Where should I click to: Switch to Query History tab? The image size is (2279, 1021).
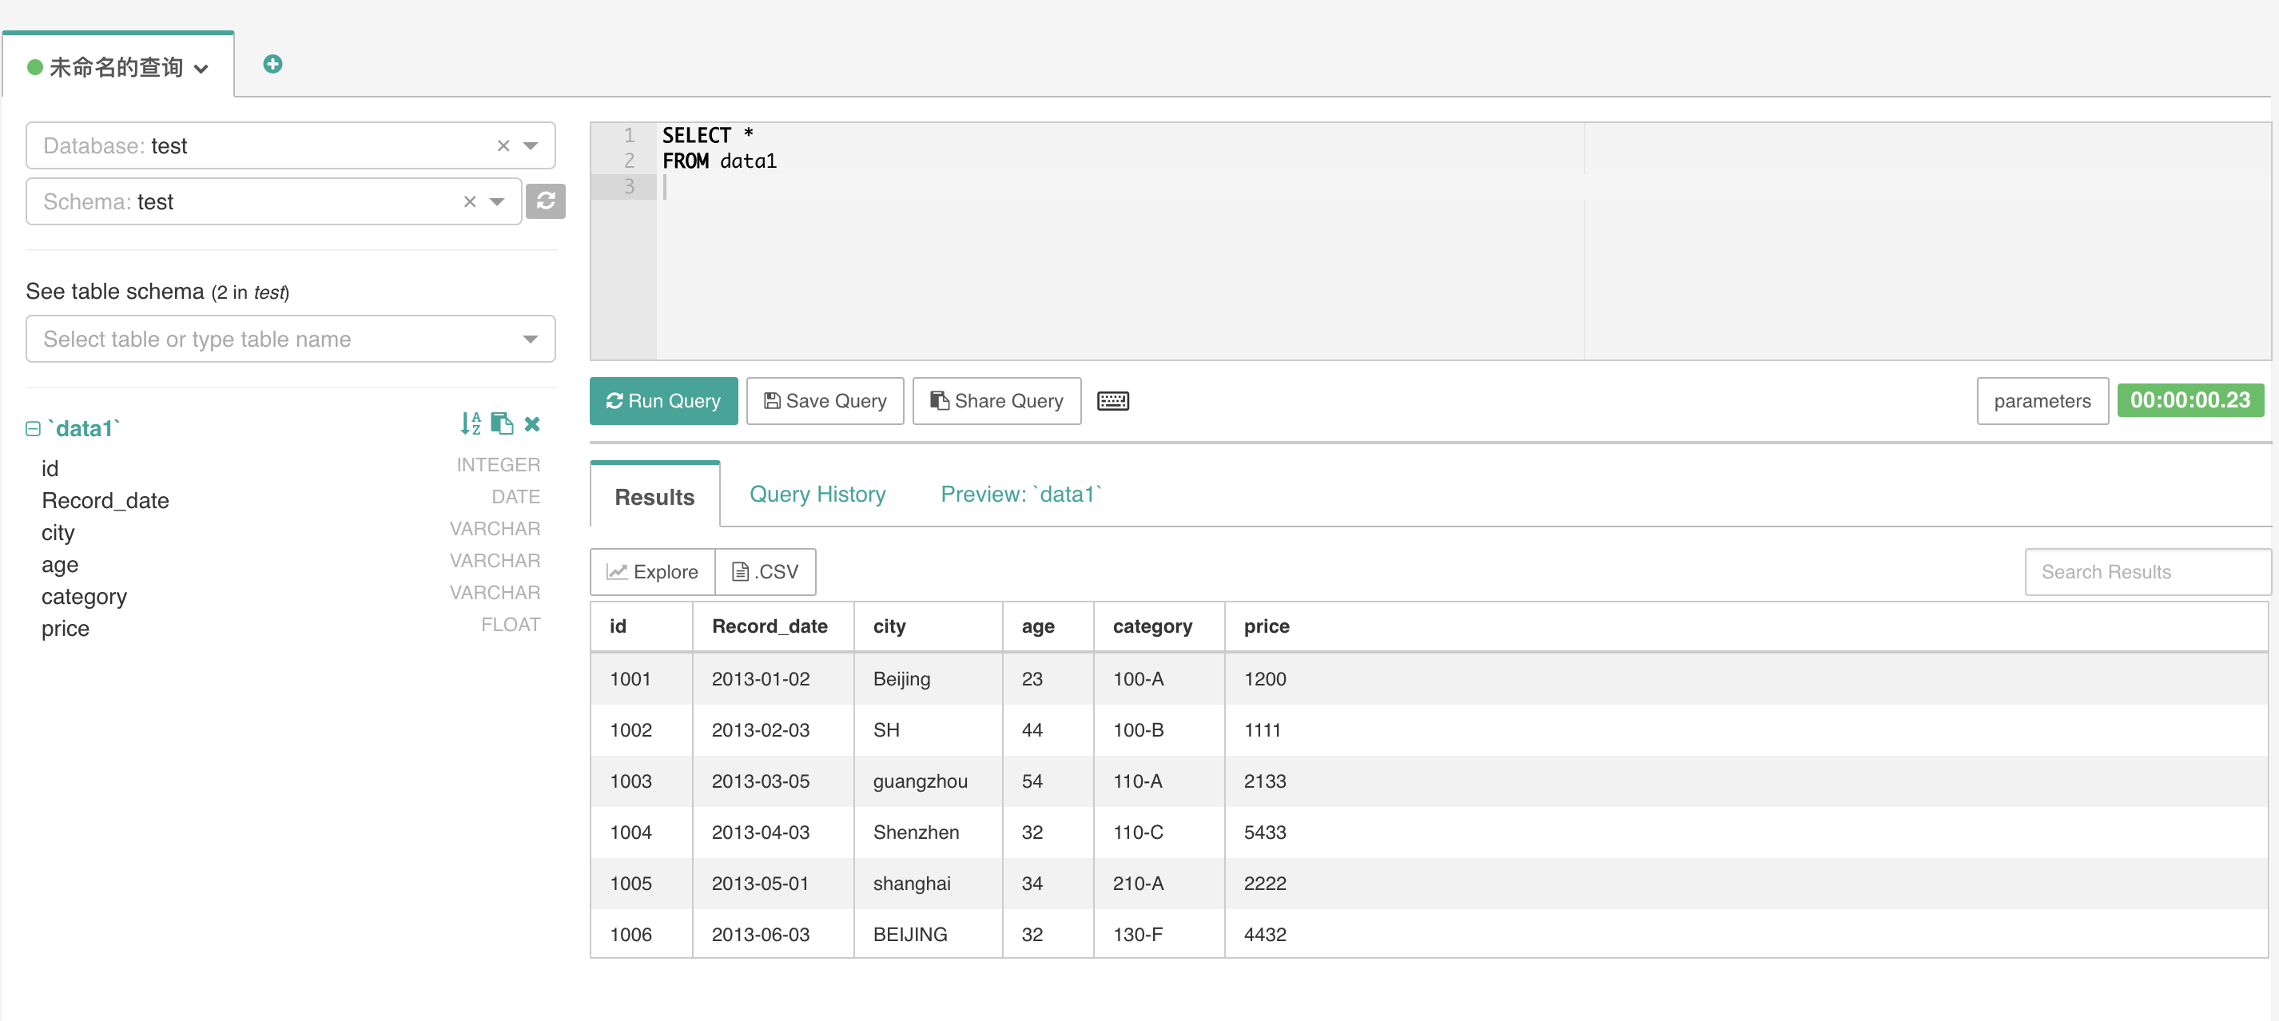coord(817,494)
